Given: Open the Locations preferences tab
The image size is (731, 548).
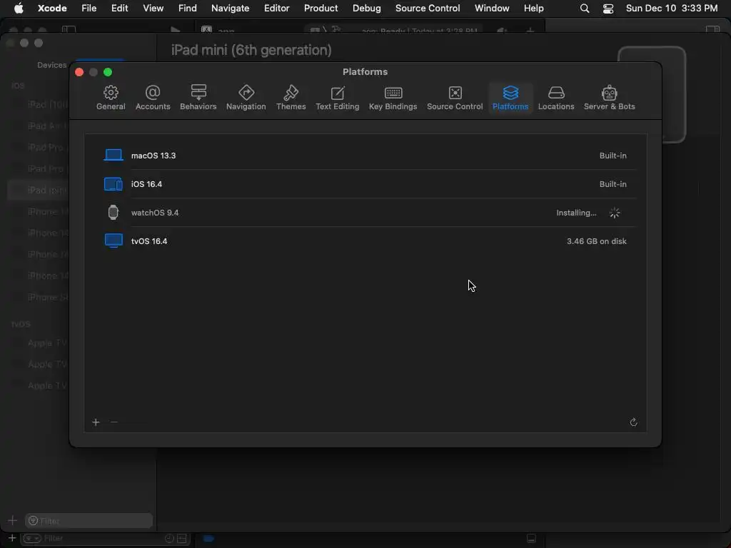Looking at the screenshot, I should 555,98.
